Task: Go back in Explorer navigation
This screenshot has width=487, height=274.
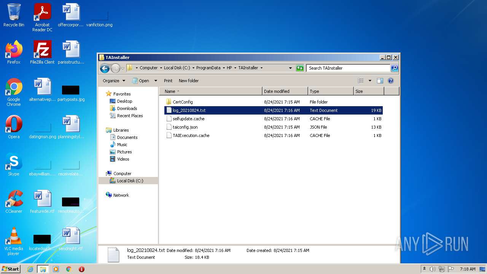Action: (x=105, y=68)
